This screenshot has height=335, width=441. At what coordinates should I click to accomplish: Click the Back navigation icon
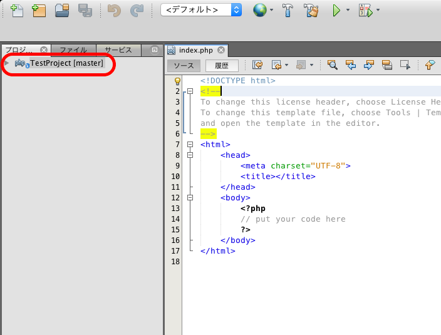(276, 65)
